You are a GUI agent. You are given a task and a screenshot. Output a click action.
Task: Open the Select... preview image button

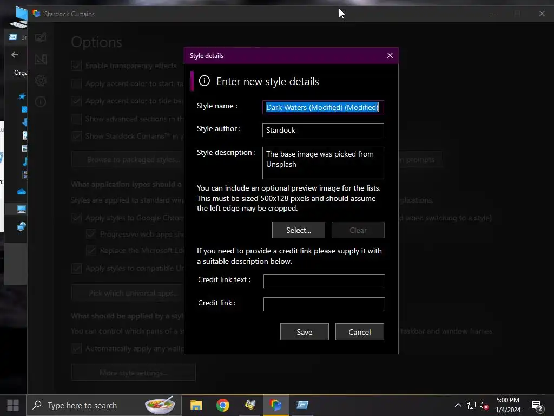pyautogui.click(x=299, y=230)
